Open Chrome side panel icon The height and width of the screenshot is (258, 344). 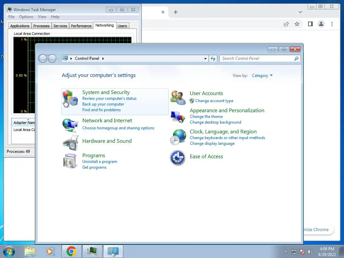pos(310,24)
